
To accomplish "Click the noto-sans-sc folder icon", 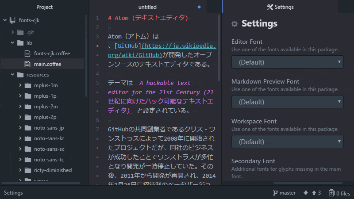I will [28, 149].
